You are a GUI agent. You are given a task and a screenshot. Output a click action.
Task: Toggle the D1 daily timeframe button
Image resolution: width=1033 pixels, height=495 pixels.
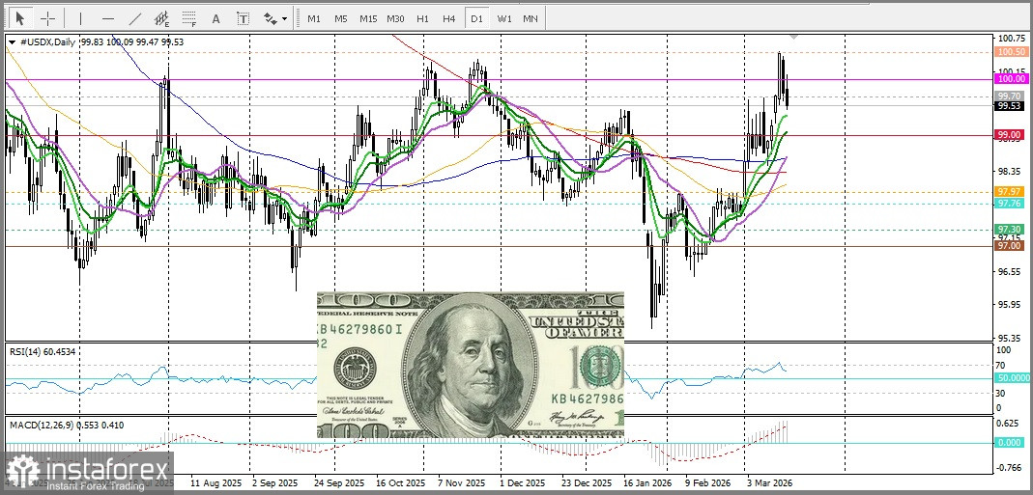tap(476, 18)
